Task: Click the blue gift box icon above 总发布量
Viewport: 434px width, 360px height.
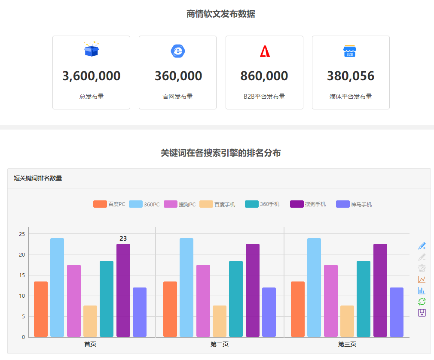Action: pos(92,49)
